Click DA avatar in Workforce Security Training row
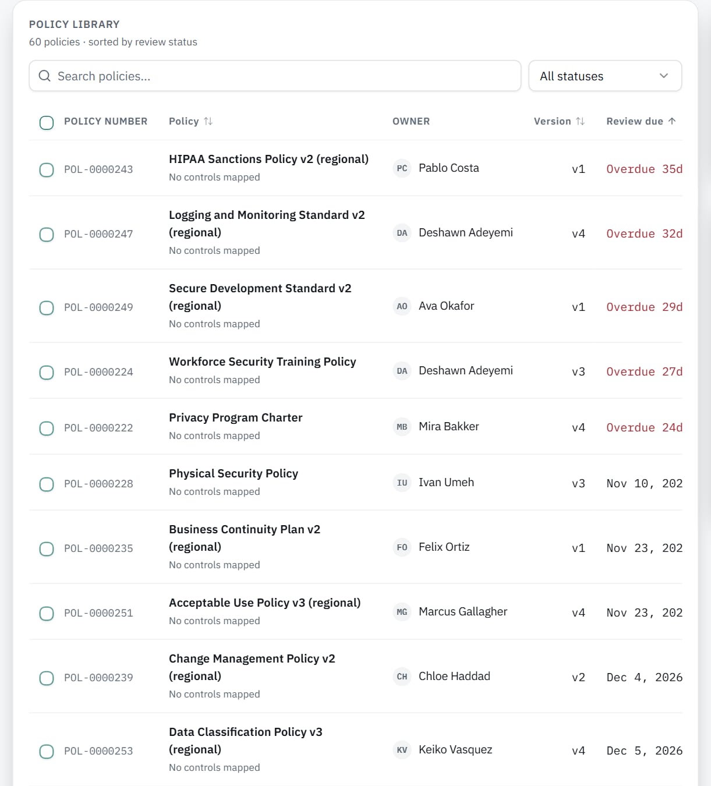711x786 pixels. pyautogui.click(x=402, y=371)
